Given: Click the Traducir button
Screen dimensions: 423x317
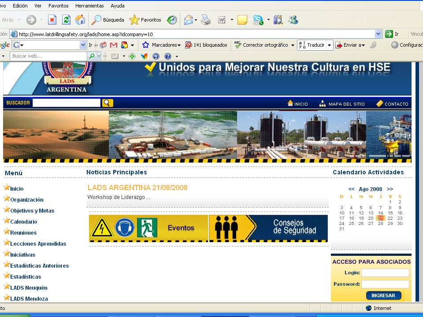Looking at the screenshot, I should pyautogui.click(x=312, y=45).
